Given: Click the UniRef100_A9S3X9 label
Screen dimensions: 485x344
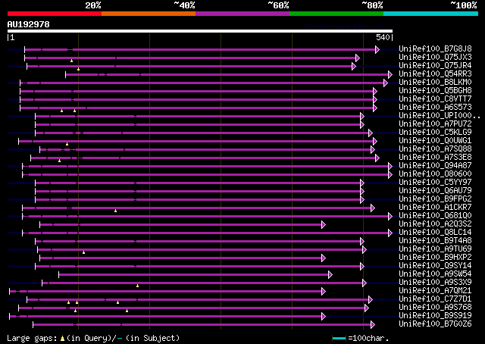Looking at the screenshot, I should [x=435, y=282].
